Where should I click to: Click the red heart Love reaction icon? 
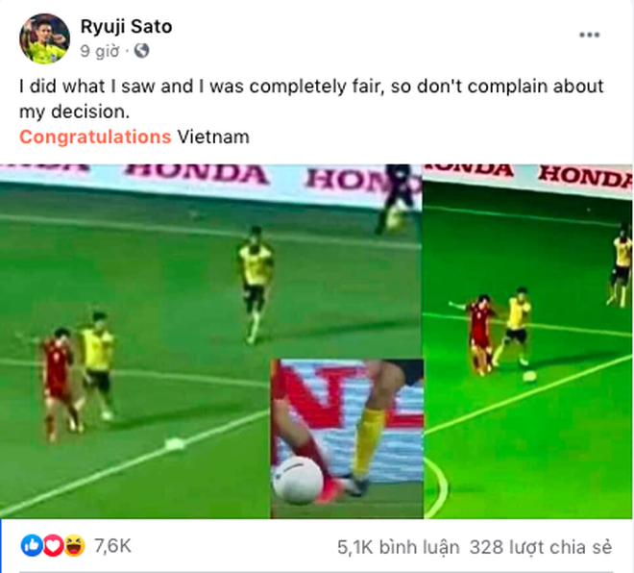[53, 545]
